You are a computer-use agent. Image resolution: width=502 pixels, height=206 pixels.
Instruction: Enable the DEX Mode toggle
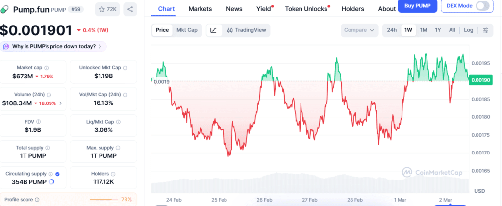pos(482,6)
